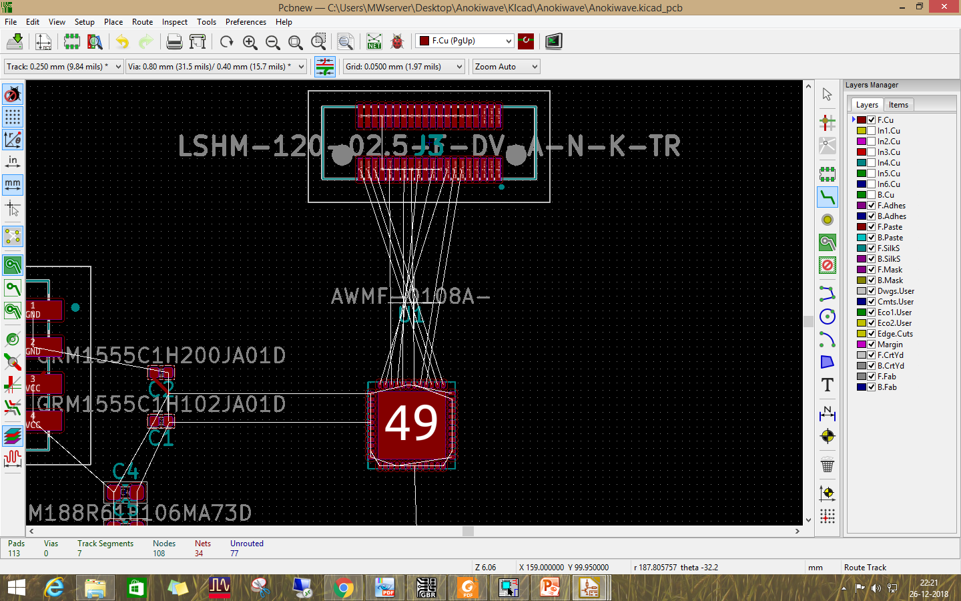
Task: Switch to polar coordinates icon
Action: point(13,140)
